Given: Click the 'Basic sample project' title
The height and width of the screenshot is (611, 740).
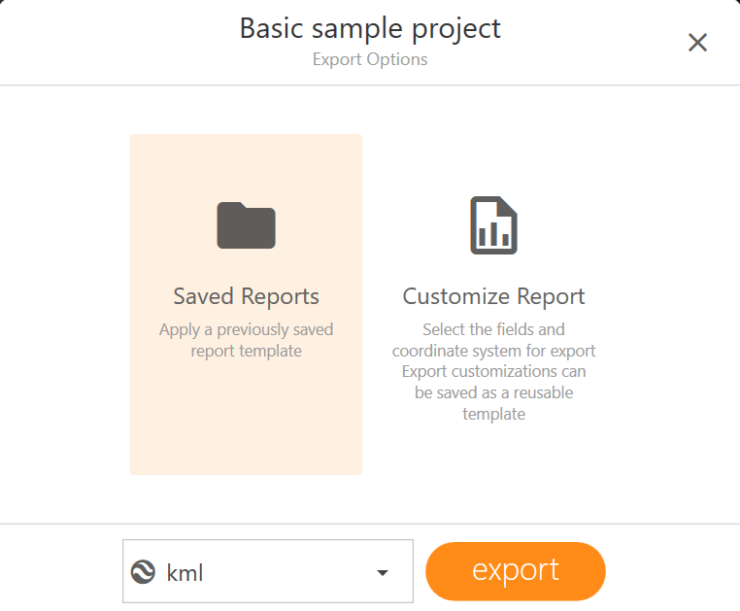Looking at the screenshot, I should [370, 28].
